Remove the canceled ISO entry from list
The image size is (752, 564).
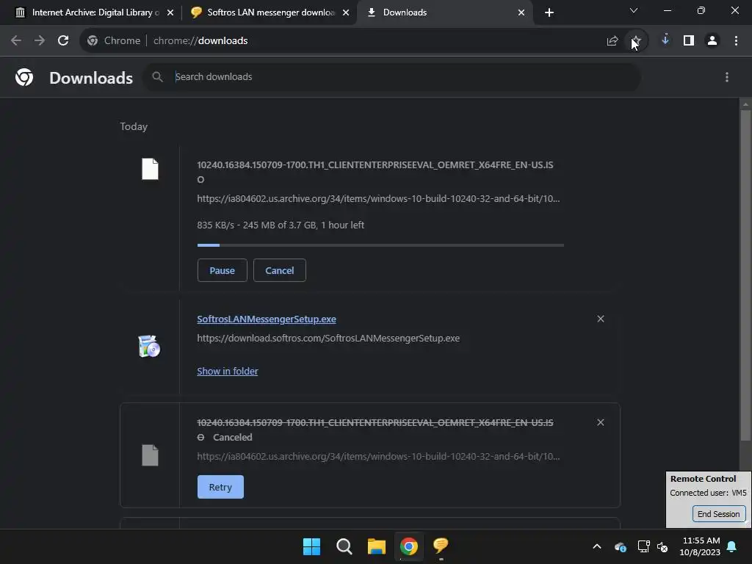click(601, 422)
